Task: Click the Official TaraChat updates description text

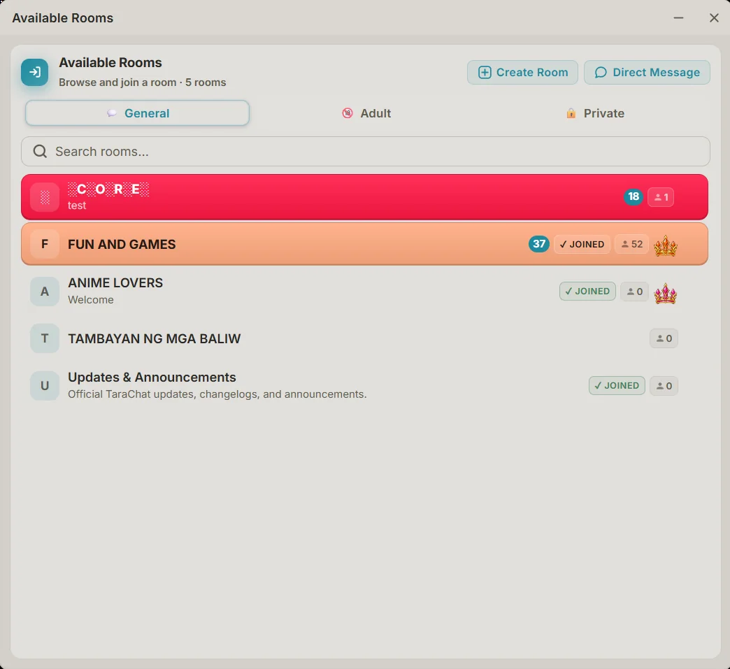Action: point(217,394)
